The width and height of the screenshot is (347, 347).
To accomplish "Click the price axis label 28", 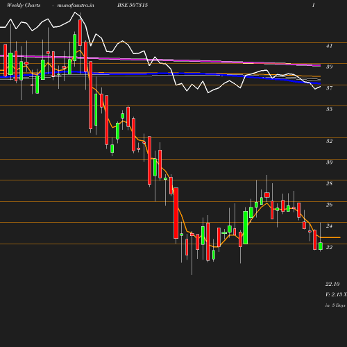I will [329, 183].
